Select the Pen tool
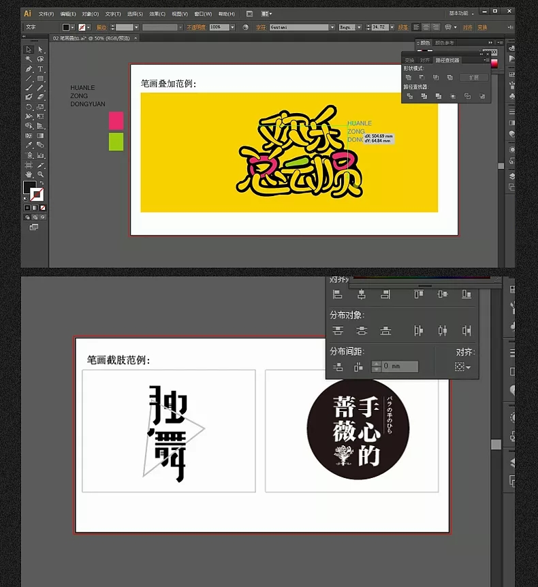The width and height of the screenshot is (538, 587). point(29,69)
